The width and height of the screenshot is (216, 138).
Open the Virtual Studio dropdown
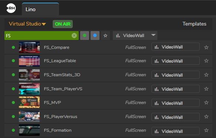[x=27, y=24]
